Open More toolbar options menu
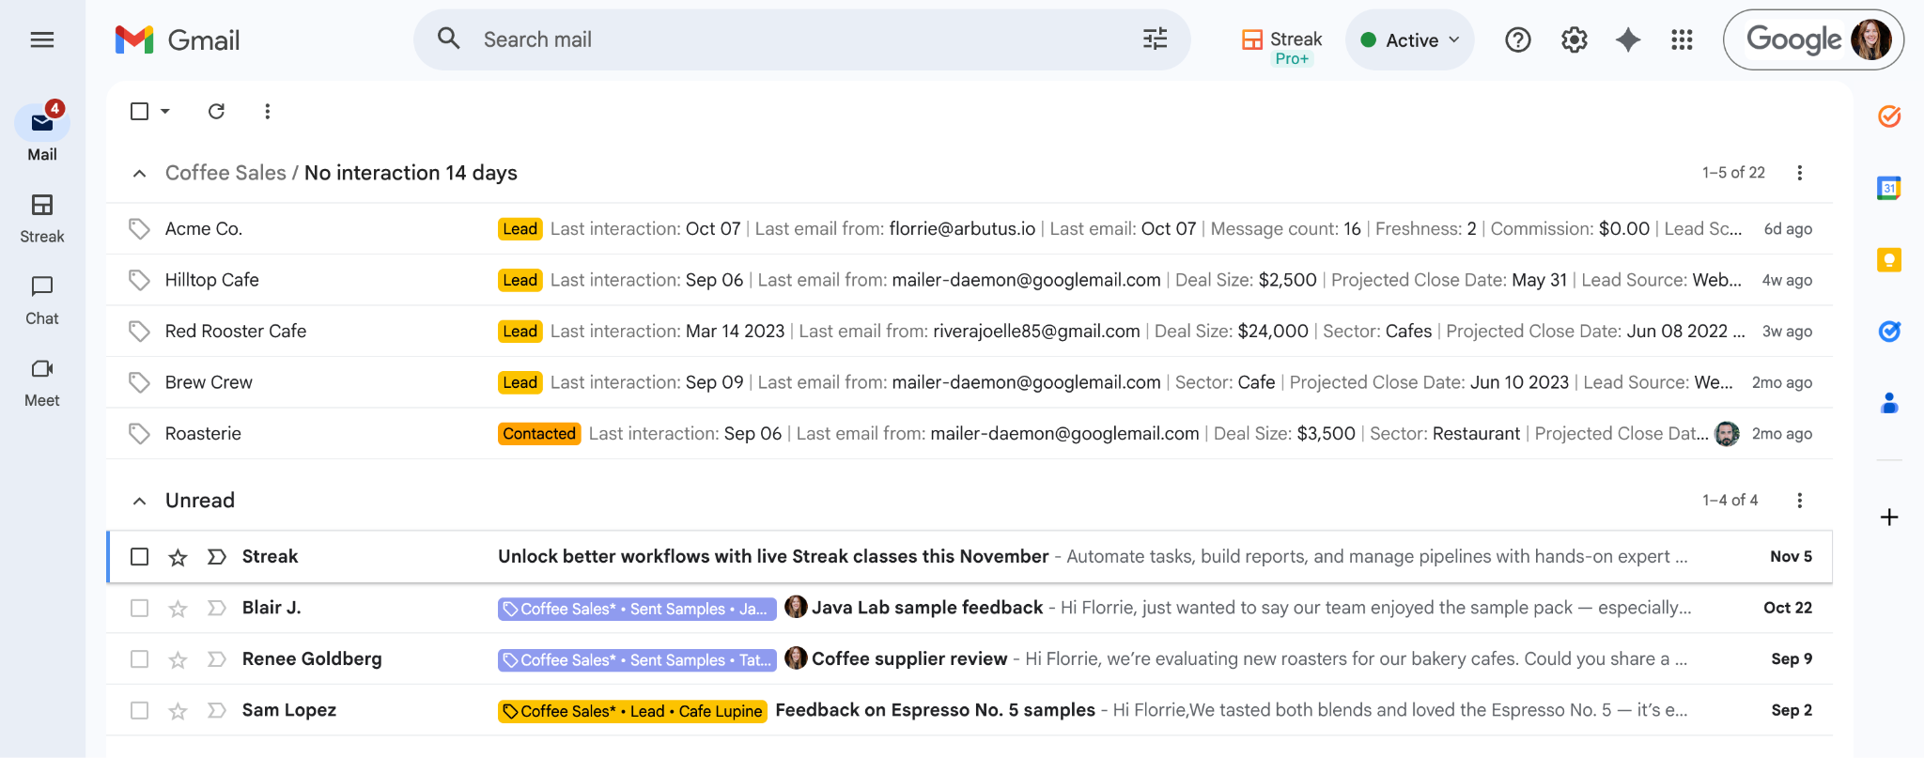1924x758 pixels. point(268,111)
